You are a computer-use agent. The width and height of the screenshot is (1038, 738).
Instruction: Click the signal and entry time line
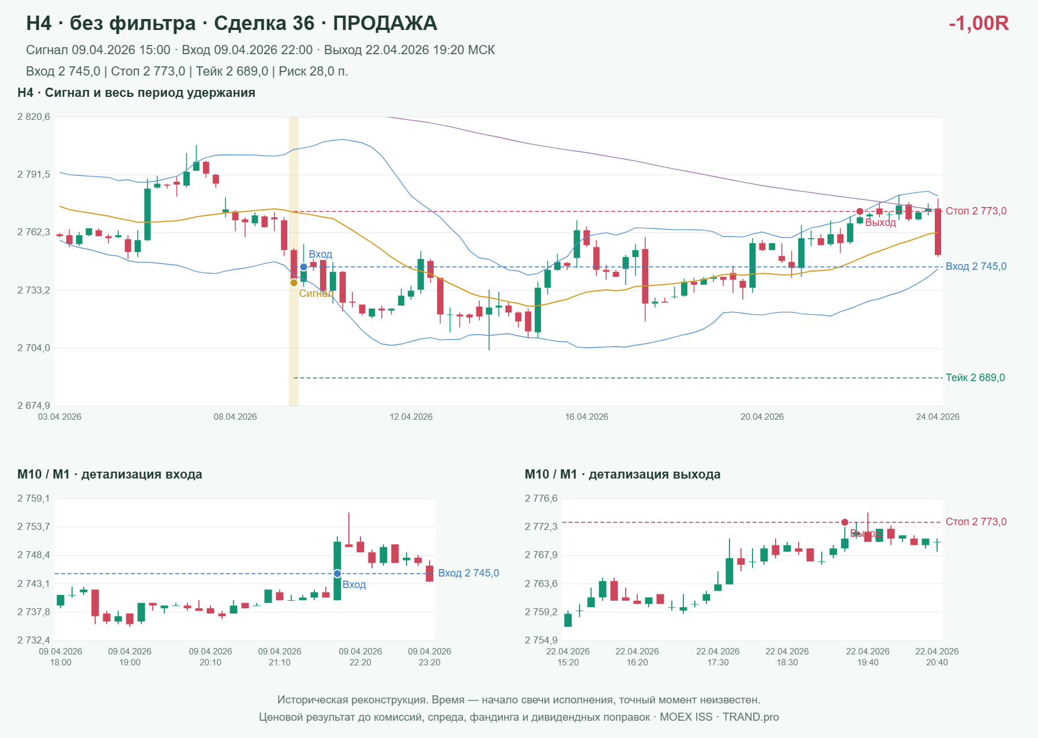coord(261,50)
